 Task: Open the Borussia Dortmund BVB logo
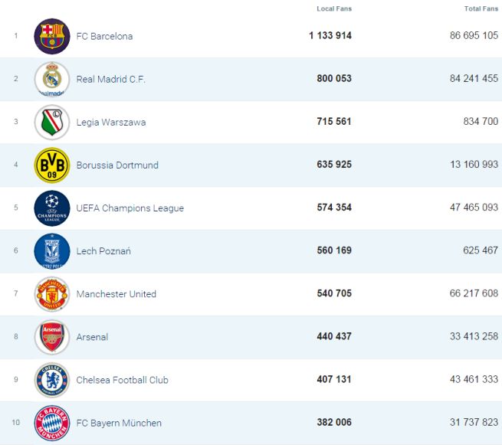[52, 165]
